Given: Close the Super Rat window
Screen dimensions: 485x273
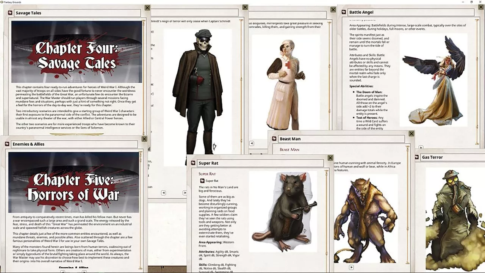Looking at the screenshot, I should click(330, 158).
